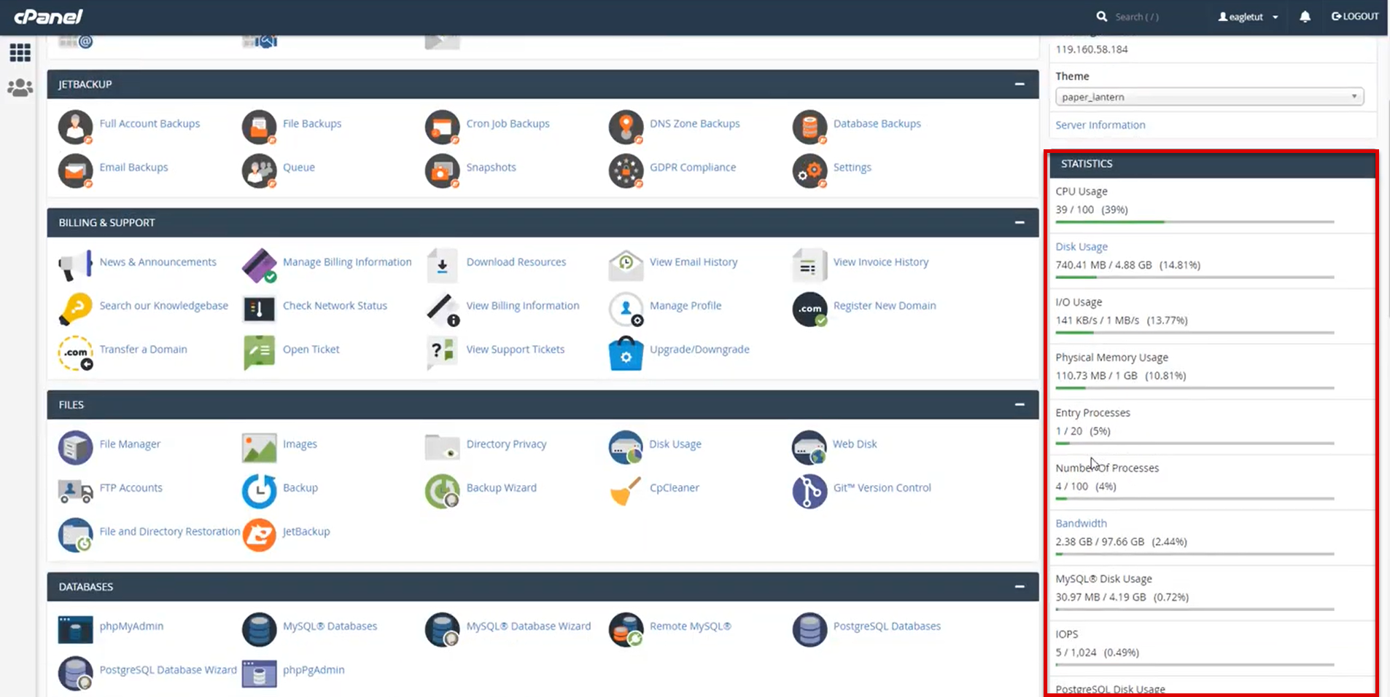Open the CpCleaner broom icon
Screen dimensions: 1390x697
pyautogui.click(x=626, y=490)
